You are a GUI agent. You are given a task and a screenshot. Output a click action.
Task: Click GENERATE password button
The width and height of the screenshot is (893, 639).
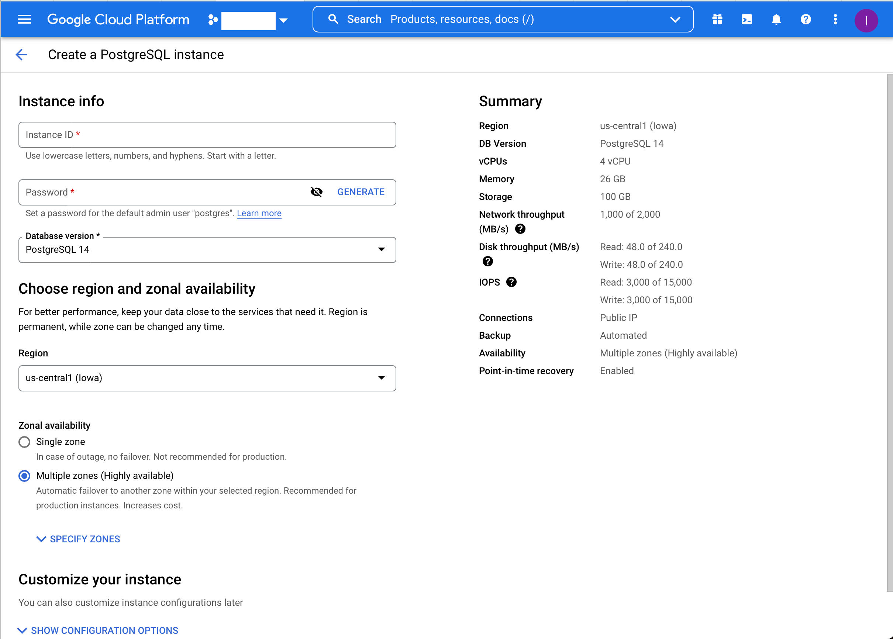pos(361,192)
